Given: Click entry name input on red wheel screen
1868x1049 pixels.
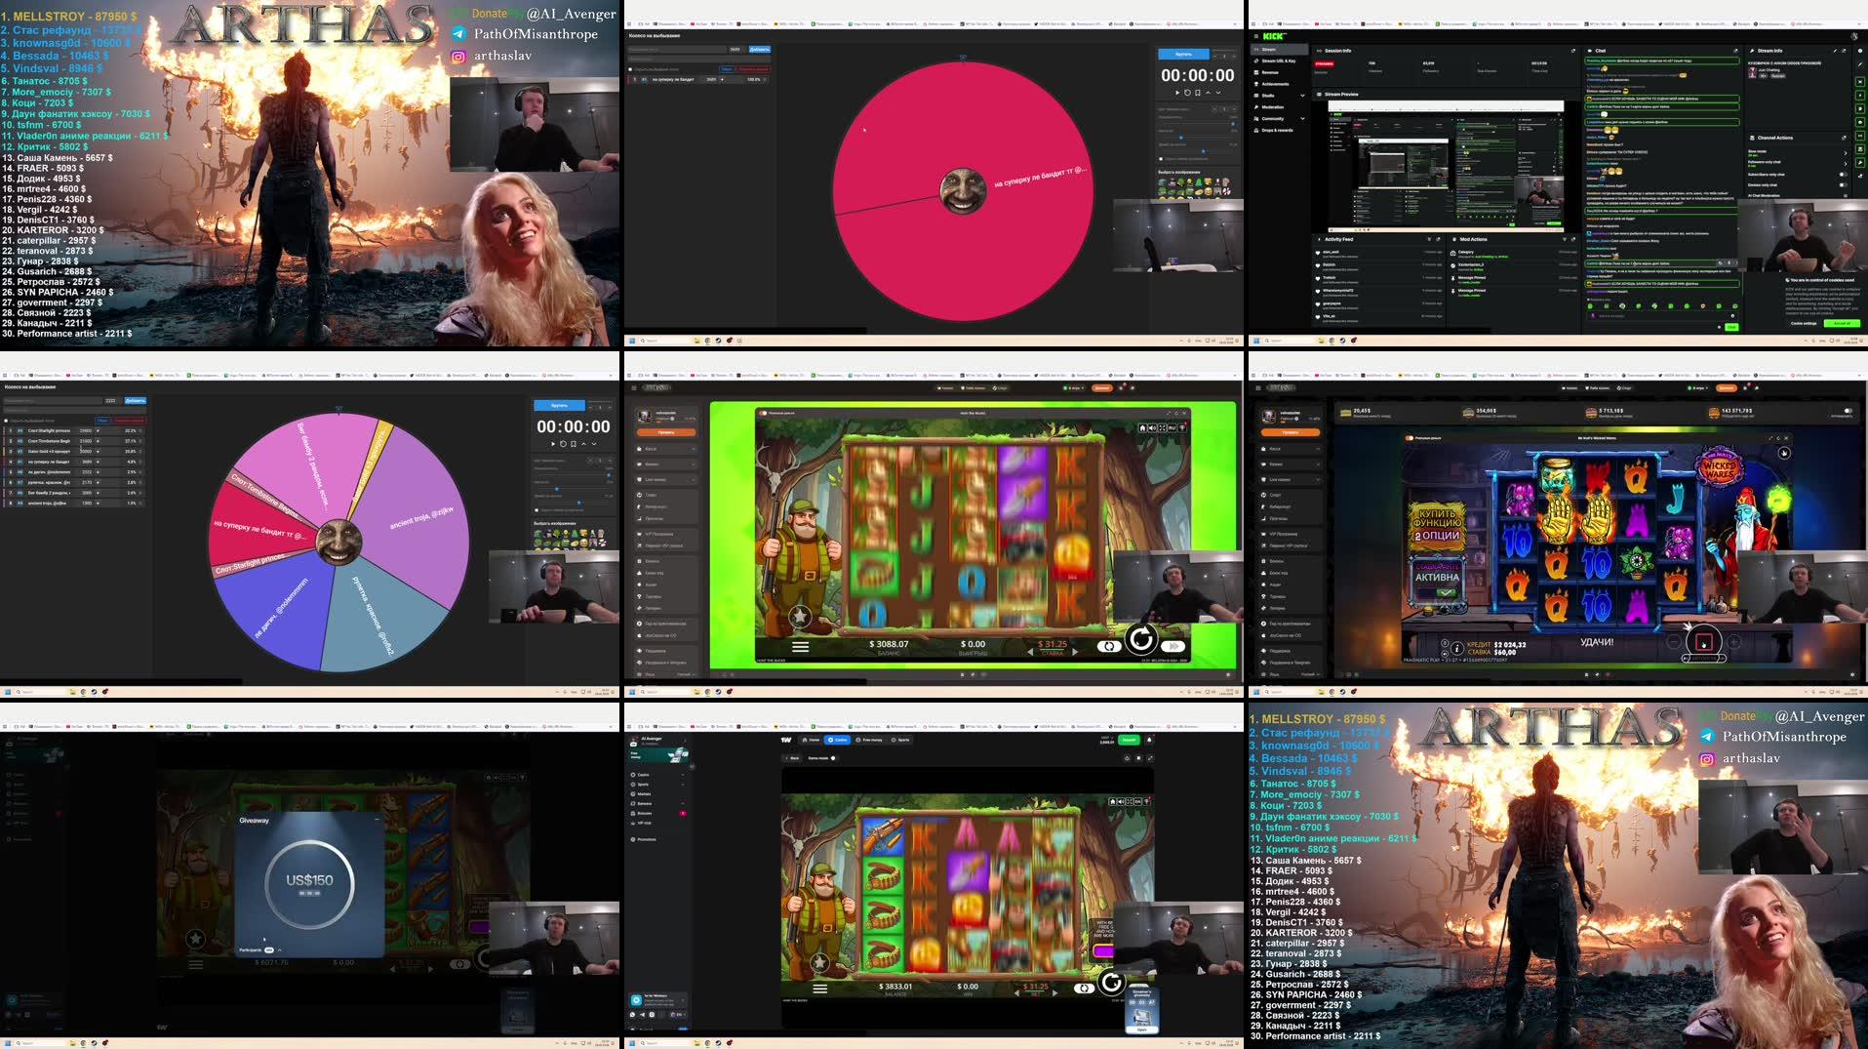Looking at the screenshot, I should (677, 49).
